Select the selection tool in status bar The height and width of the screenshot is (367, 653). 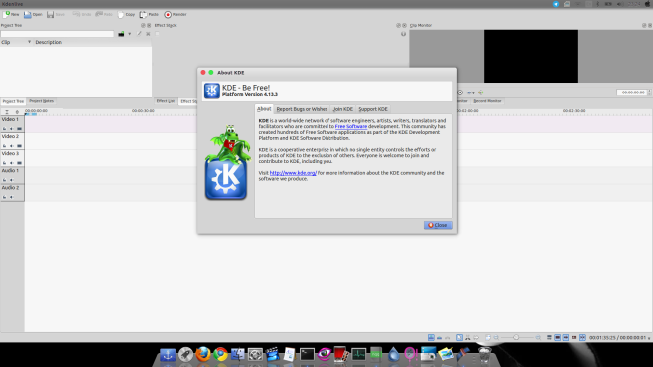[x=459, y=338]
